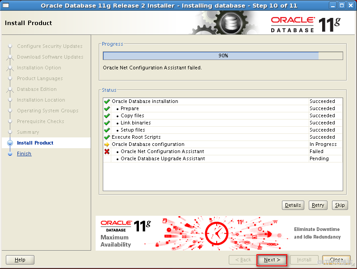Viewport: 357px width, 269px height.
Task: Click the disabled Install button
Action: point(304,260)
